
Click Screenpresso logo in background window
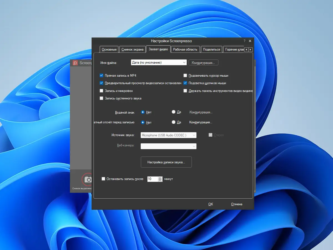coord(75,63)
